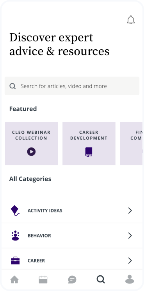Open the profile tab in bottom bar
144x291 pixels.
click(130, 279)
